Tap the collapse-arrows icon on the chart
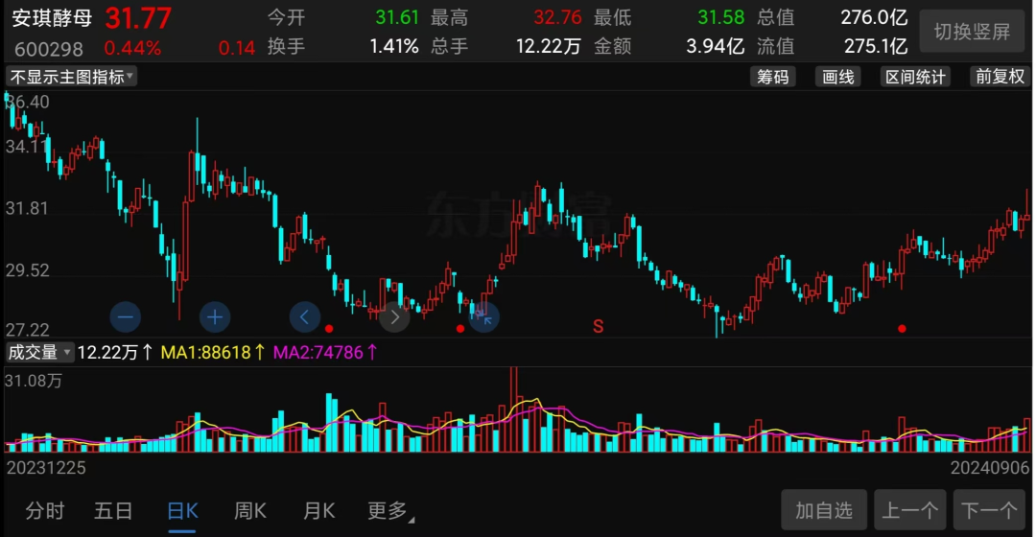Image resolution: width=1036 pixels, height=537 pixels. click(484, 317)
